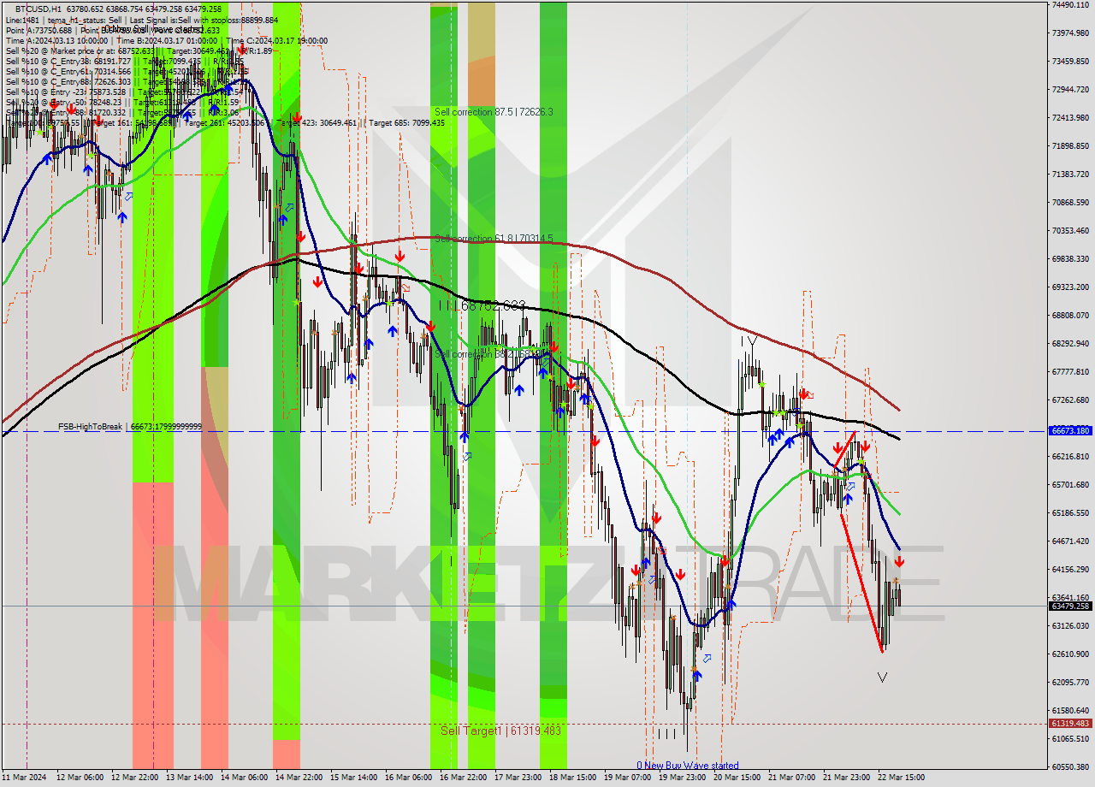Click the '11 Mar 2024' date label
Image resolution: width=1095 pixels, height=787 pixels.
pos(26,778)
